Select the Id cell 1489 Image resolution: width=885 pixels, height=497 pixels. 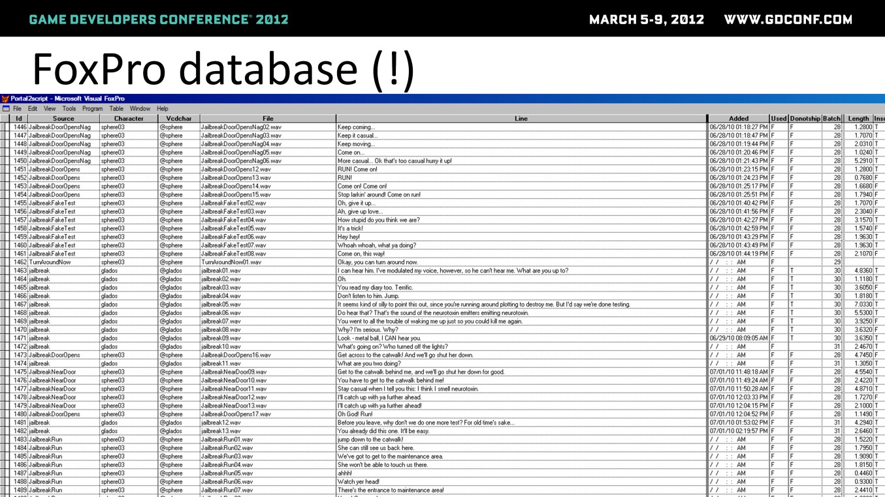(19, 490)
